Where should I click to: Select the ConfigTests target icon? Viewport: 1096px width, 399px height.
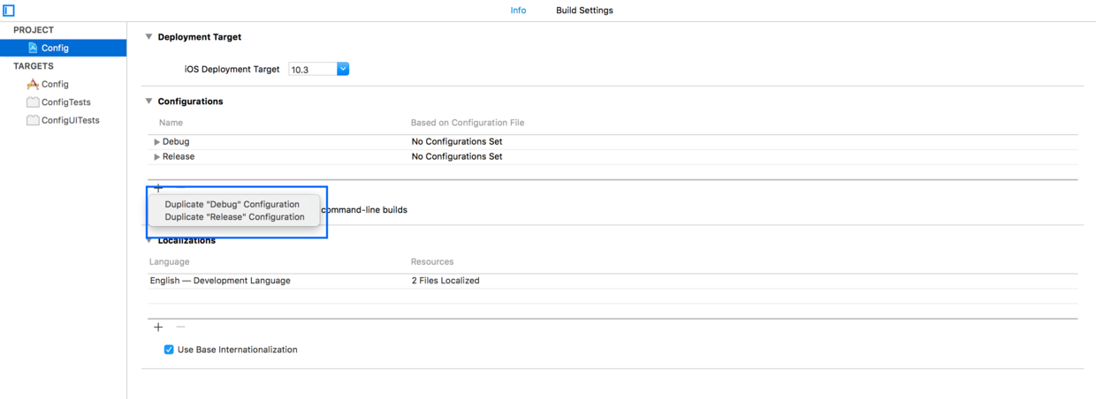(x=33, y=102)
